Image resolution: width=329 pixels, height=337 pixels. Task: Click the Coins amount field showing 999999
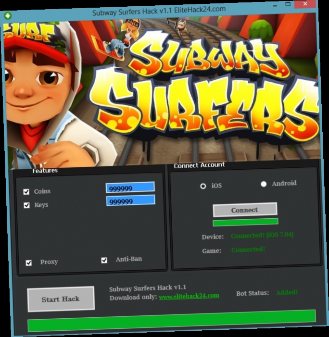(x=130, y=187)
